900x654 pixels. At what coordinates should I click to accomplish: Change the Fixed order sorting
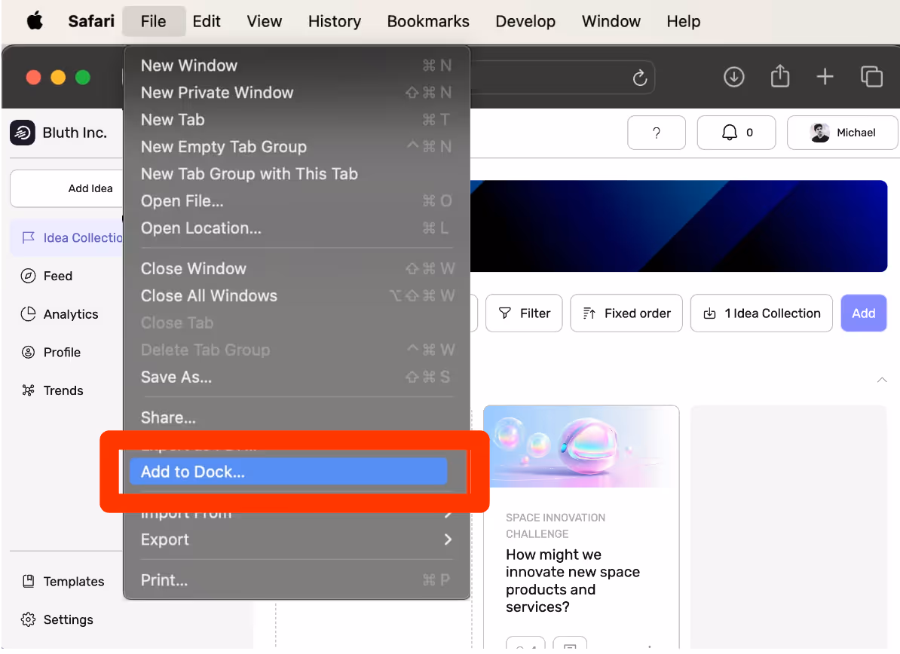(626, 313)
